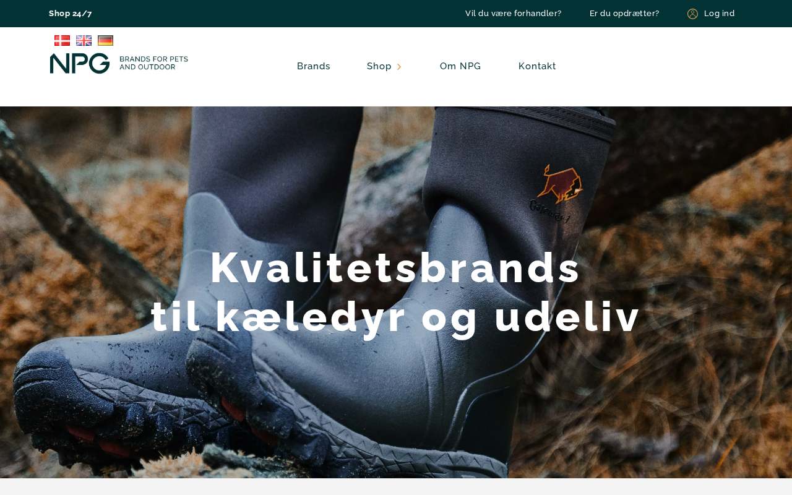
Task: Switch site language to Danish flag
Action: 62,40
